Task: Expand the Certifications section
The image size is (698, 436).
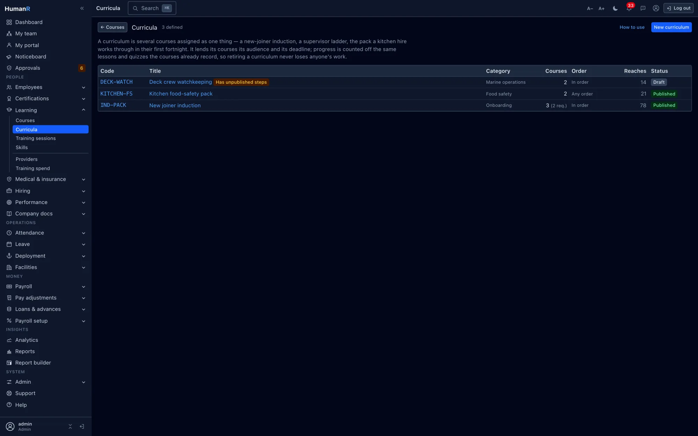Action: point(46,99)
